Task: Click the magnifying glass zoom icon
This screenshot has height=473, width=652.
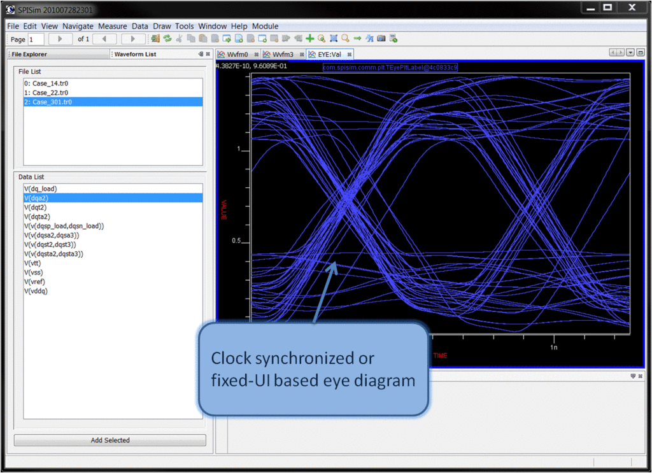Action: pos(345,39)
